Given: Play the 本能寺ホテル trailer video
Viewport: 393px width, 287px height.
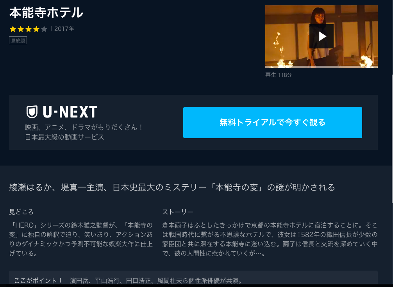Looking at the screenshot, I should point(322,36).
